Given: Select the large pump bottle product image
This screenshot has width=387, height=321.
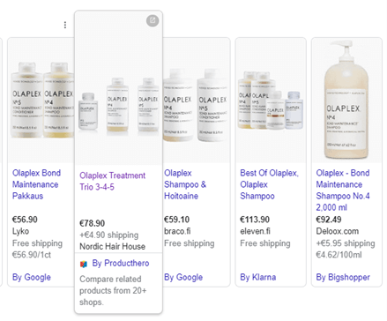Looking at the screenshot, I should click(346, 101).
